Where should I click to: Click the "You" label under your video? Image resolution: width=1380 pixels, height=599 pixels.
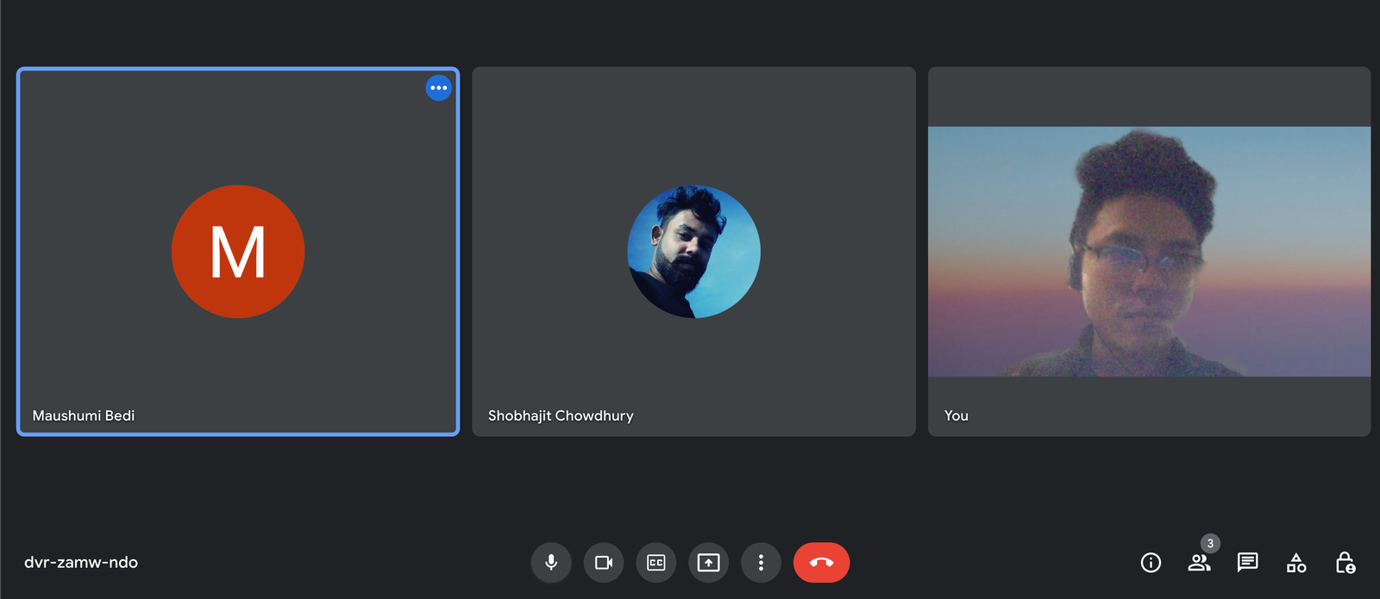tap(956, 415)
